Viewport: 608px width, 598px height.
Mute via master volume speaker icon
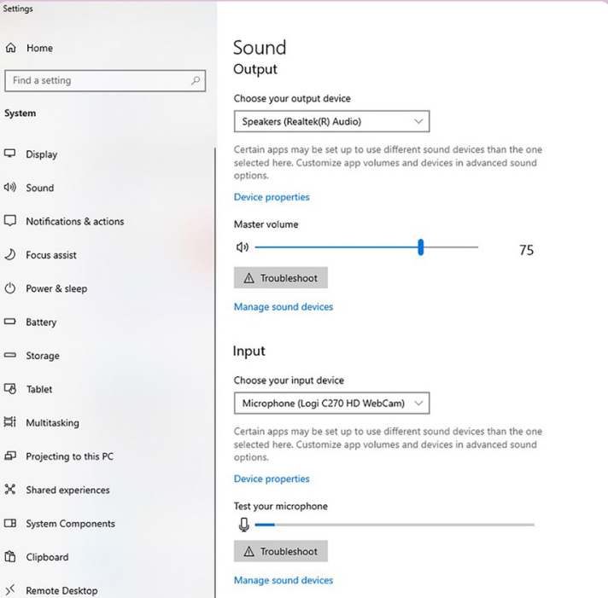[243, 247]
